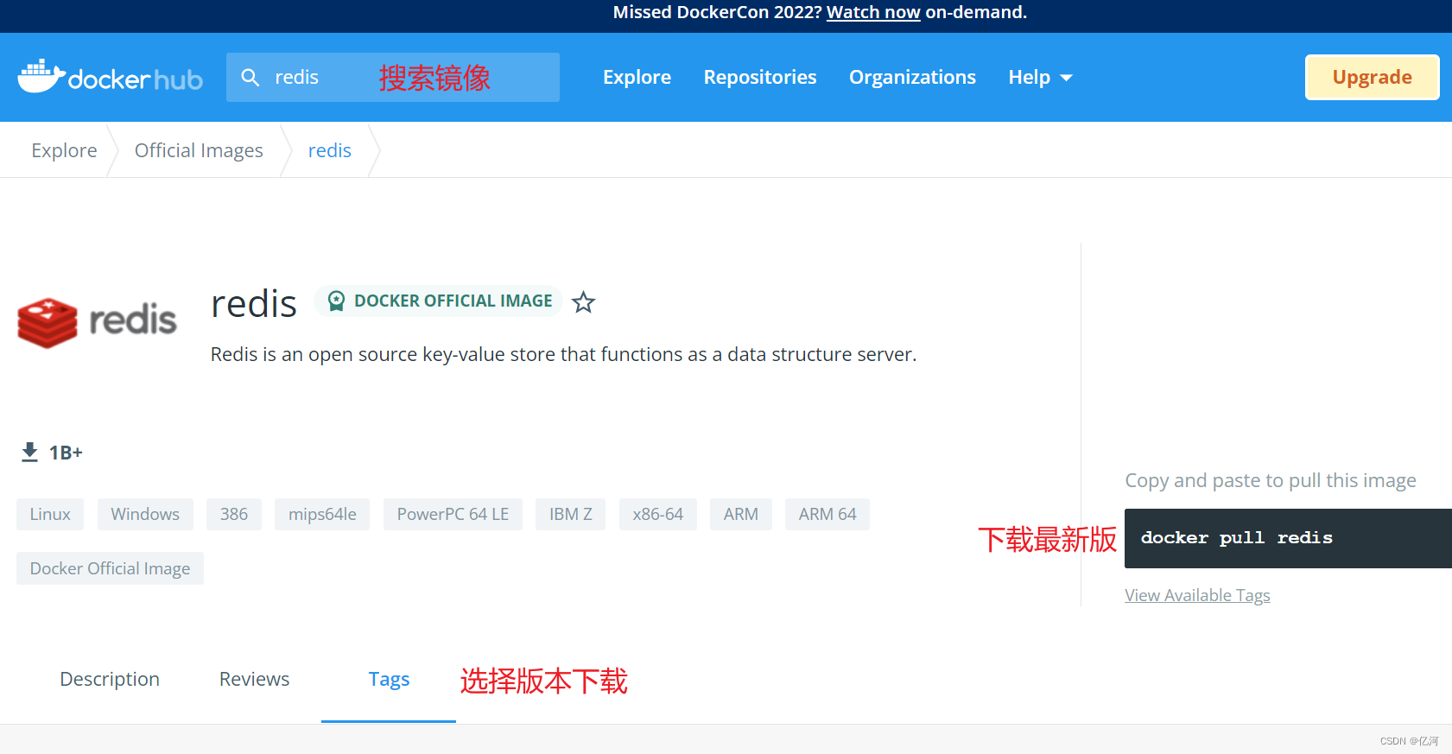Click the search magnifier icon
Viewport: 1452px width, 754px height.
coord(250,78)
